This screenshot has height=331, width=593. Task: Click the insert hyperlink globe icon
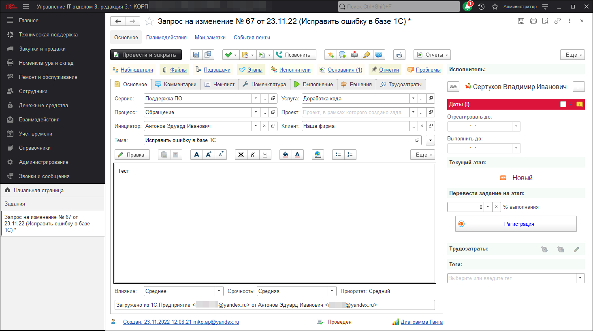point(318,155)
